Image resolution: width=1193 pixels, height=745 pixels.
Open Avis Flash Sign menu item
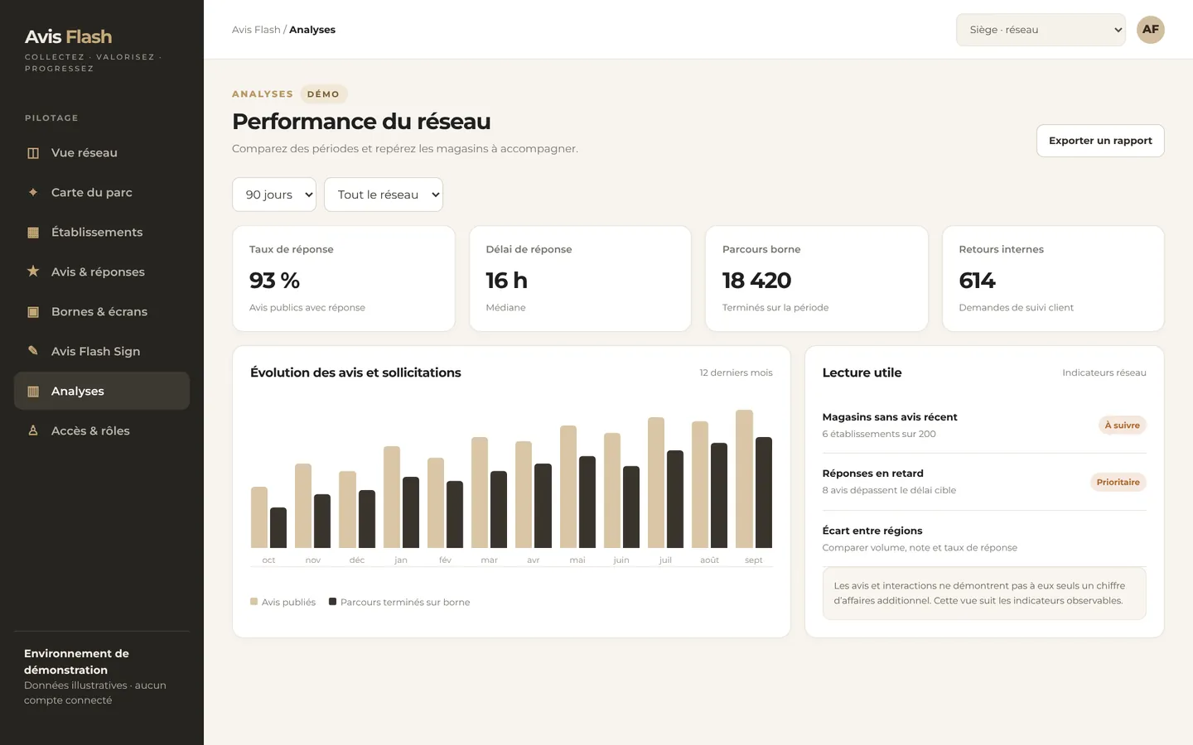coord(102,352)
